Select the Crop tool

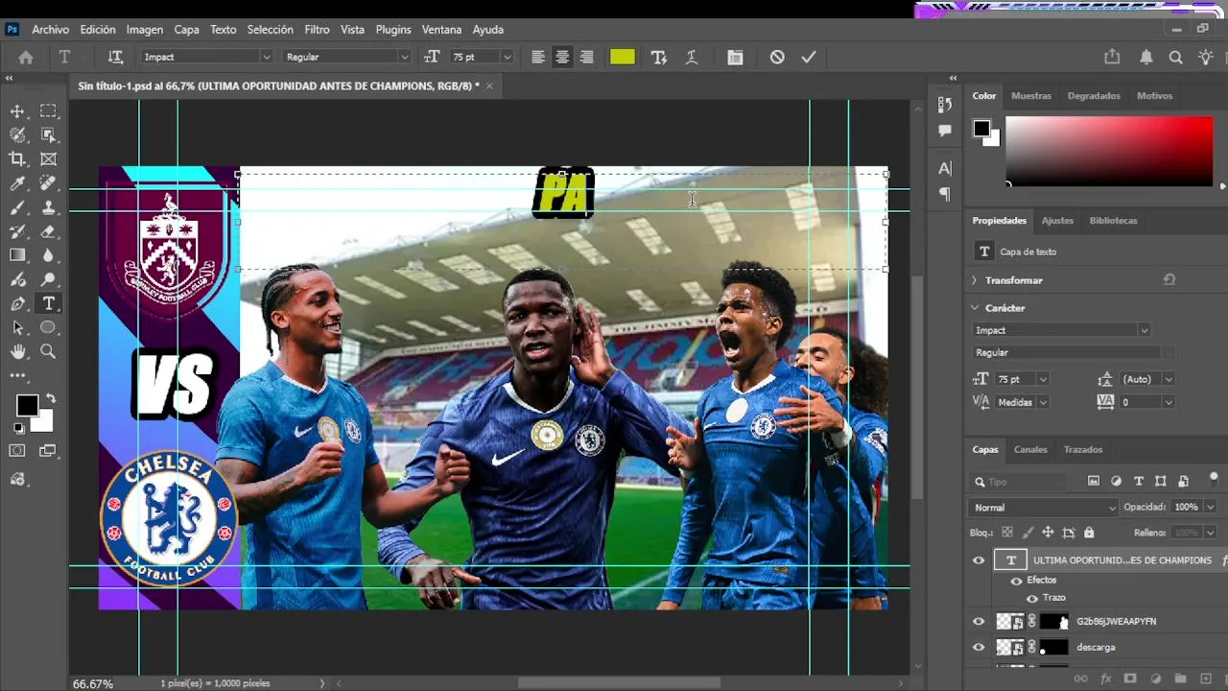[17, 159]
